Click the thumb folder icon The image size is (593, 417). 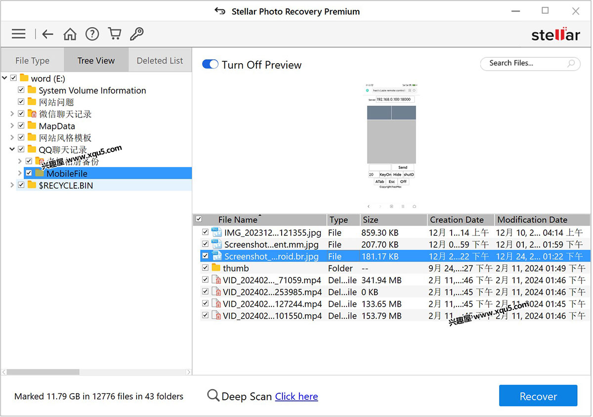[x=216, y=268]
